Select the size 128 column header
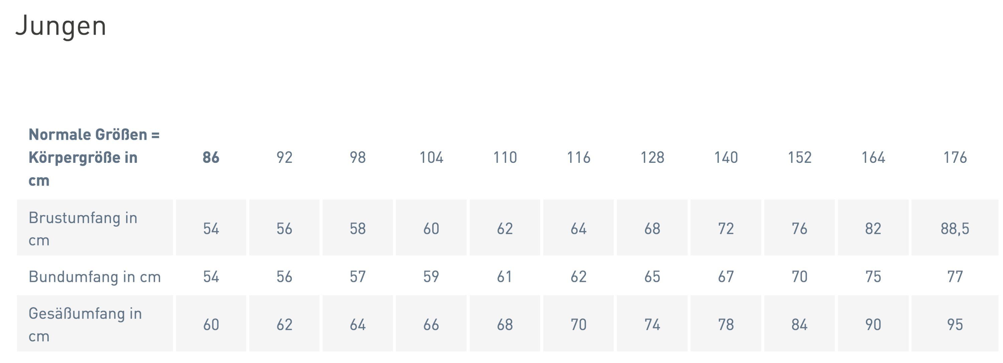This screenshot has height=363, width=1003. pyautogui.click(x=652, y=157)
